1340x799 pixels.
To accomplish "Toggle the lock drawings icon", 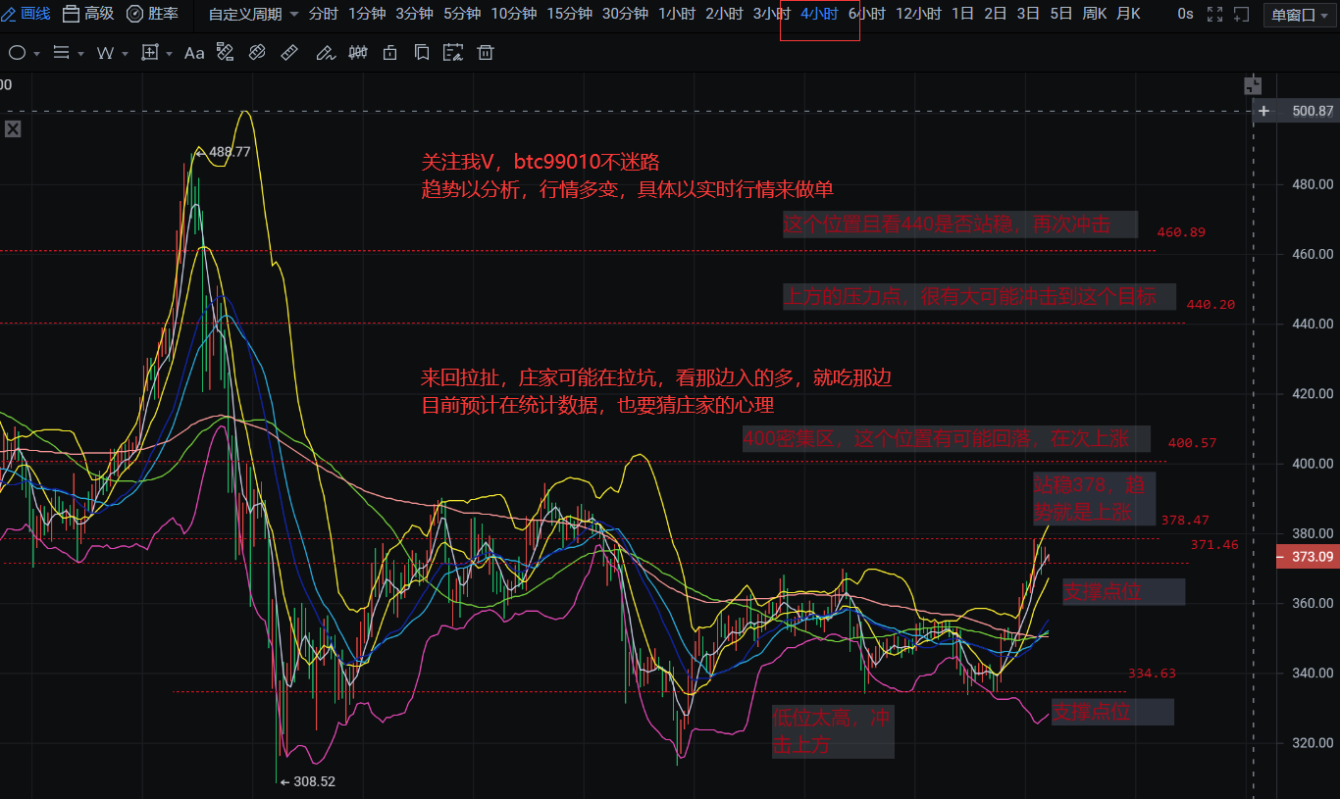I will tap(389, 52).
